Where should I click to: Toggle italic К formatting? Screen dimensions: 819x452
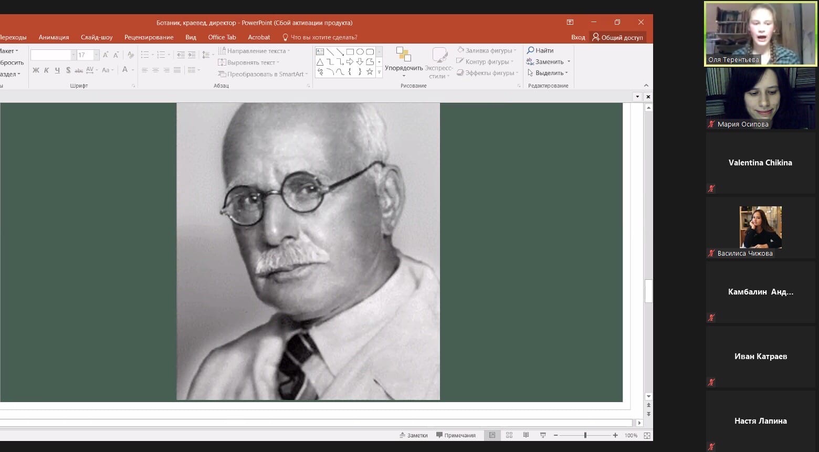(x=46, y=70)
